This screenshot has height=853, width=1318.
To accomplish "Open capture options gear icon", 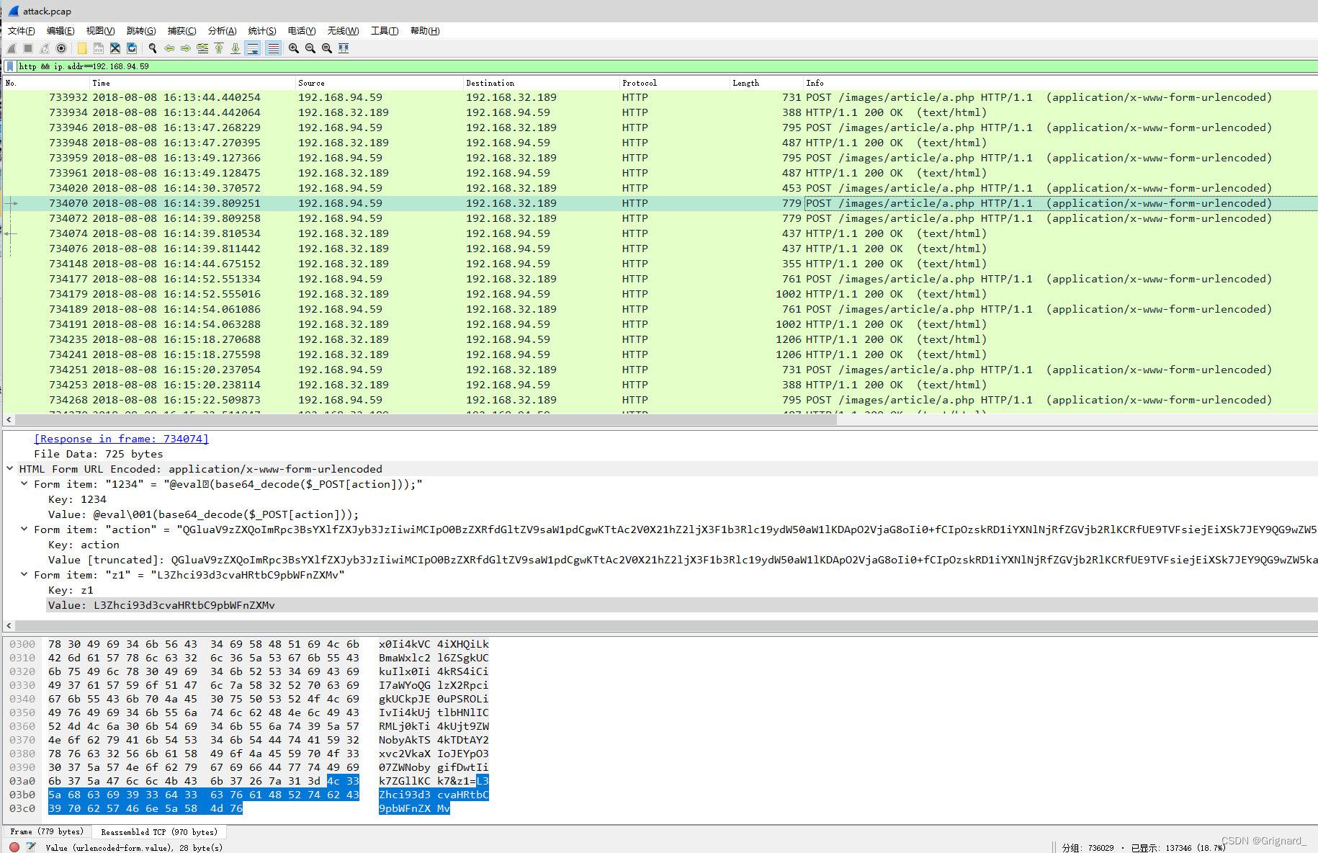I will point(61,48).
